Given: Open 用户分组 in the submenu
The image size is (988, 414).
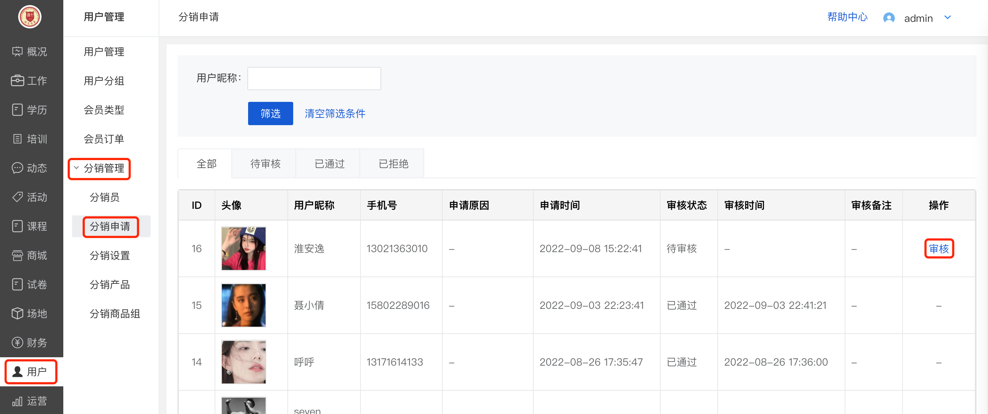Looking at the screenshot, I should point(104,80).
